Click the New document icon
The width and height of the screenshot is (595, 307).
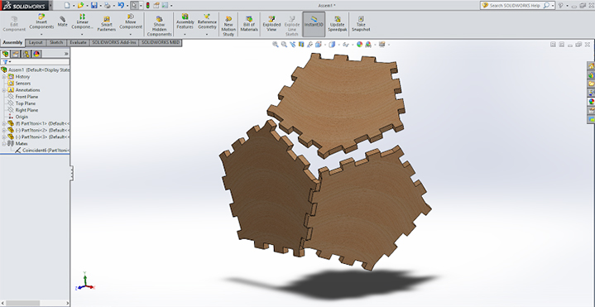[67, 5]
